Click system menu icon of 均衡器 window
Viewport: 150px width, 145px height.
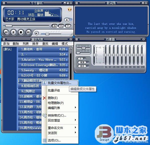pos(77,39)
